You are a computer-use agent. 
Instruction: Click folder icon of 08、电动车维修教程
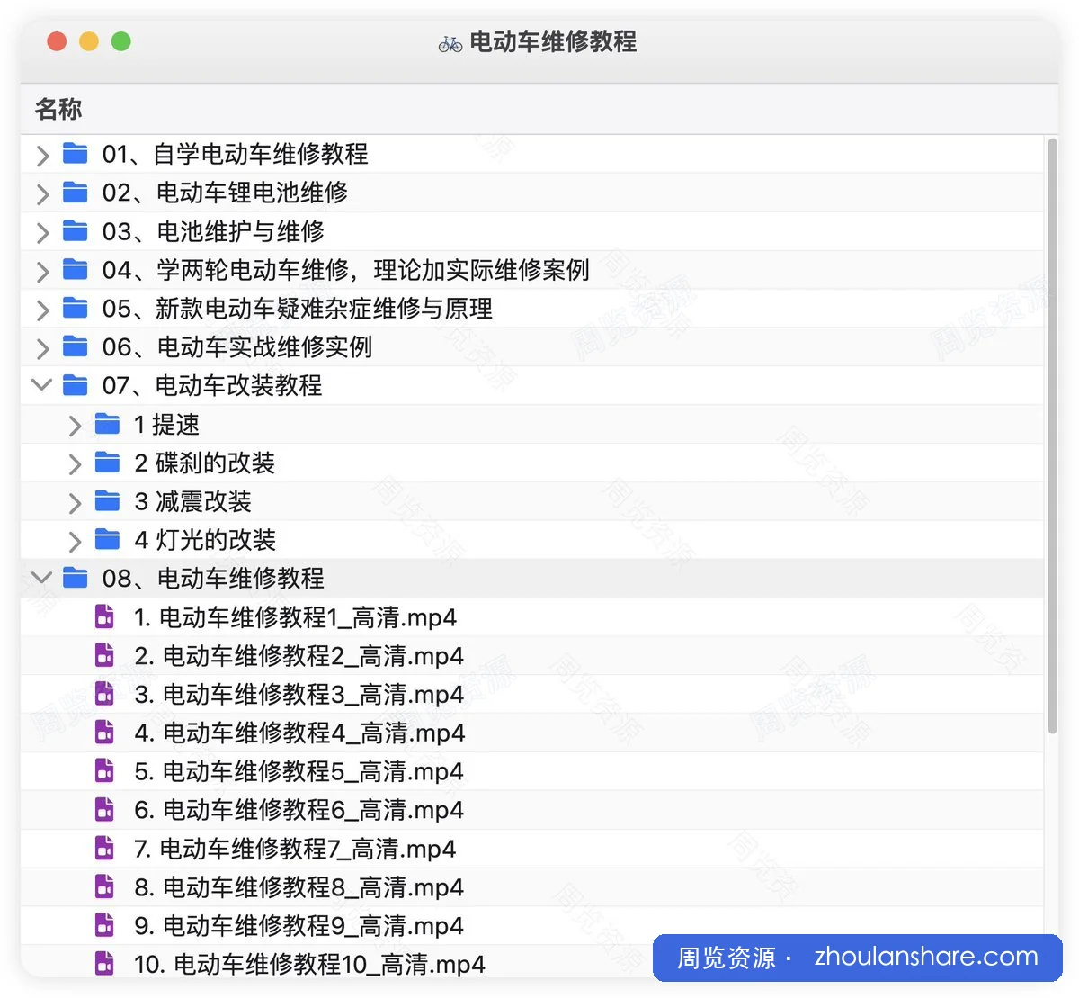point(76,578)
